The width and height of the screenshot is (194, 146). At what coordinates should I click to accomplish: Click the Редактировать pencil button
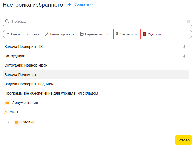[59, 34]
